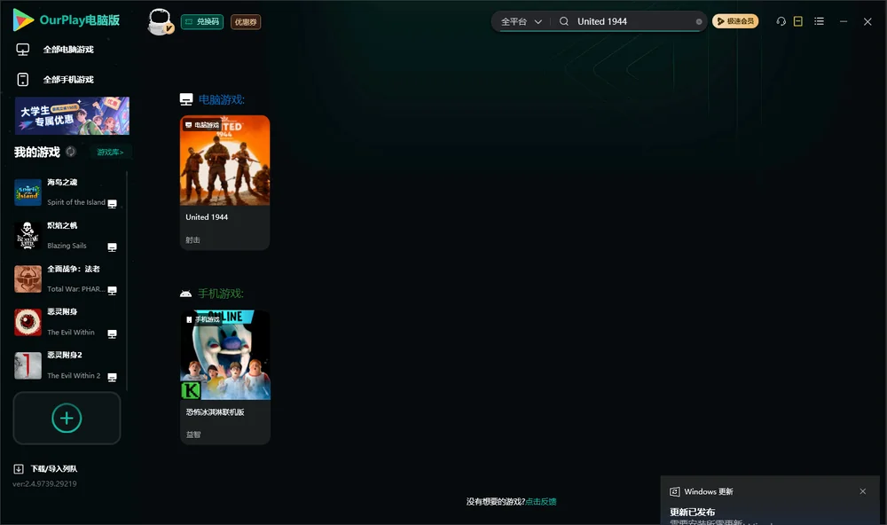Open the United 1944 game cover
The height and width of the screenshot is (525, 887).
pos(224,161)
